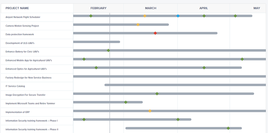Click green milestone on Implement Microsoft Teams and Retire Yammer
The height and width of the screenshot is (133, 268).
click(x=126, y=102)
